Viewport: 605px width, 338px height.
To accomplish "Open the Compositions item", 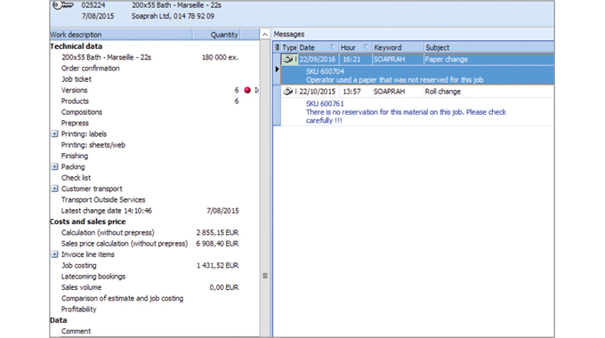I will (x=82, y=112).
